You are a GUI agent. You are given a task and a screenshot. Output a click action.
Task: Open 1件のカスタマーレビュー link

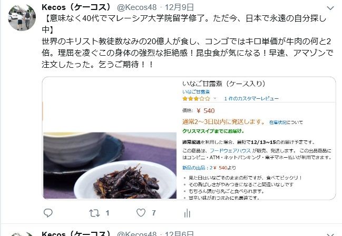point(251,98)
